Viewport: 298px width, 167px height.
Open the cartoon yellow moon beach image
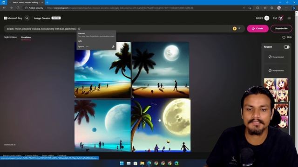click(x=161, y=125)
